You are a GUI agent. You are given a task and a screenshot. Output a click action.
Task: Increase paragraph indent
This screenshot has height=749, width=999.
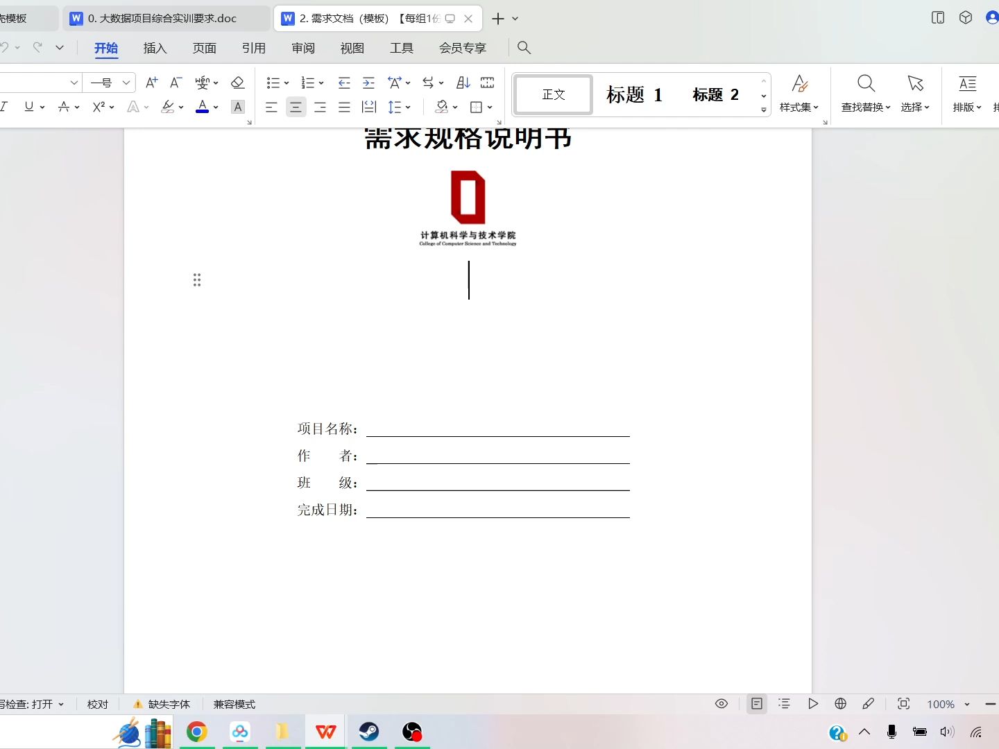tap(368, 83)
